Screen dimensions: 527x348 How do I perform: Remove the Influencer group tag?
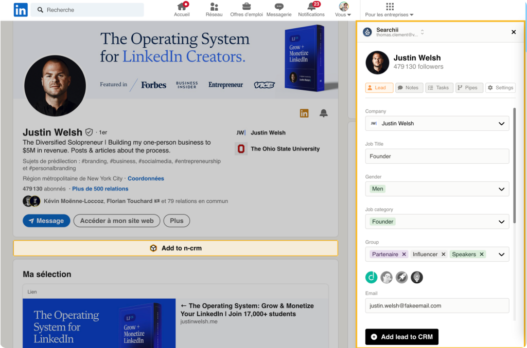coord(443,254)
